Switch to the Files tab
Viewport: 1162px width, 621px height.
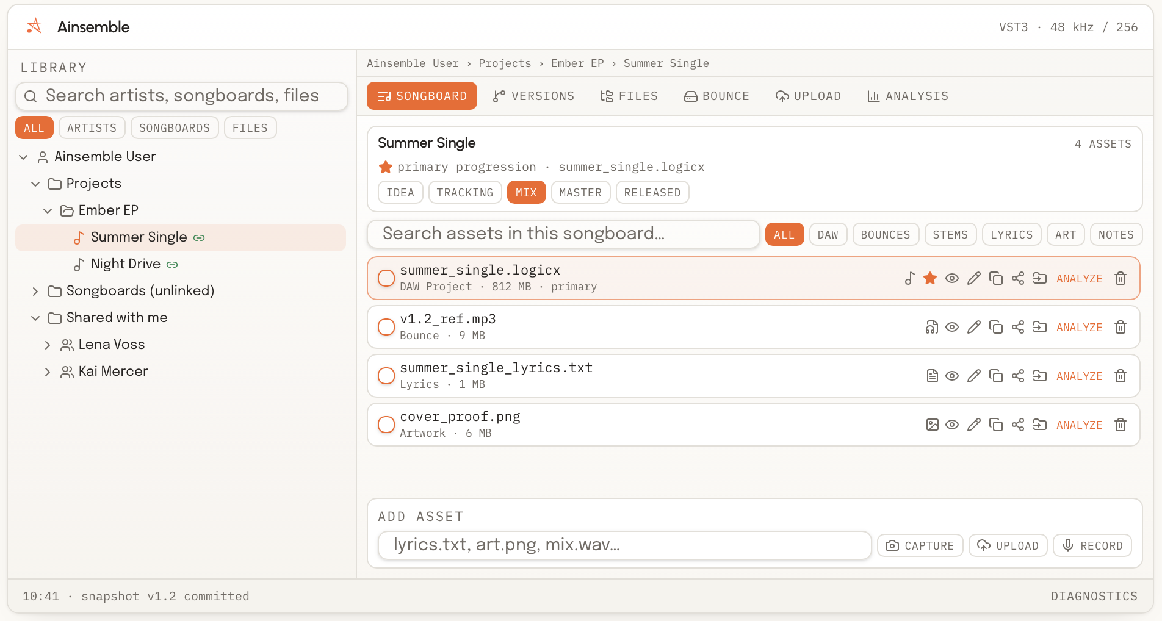pyautogui.click(x=629, y=96)
